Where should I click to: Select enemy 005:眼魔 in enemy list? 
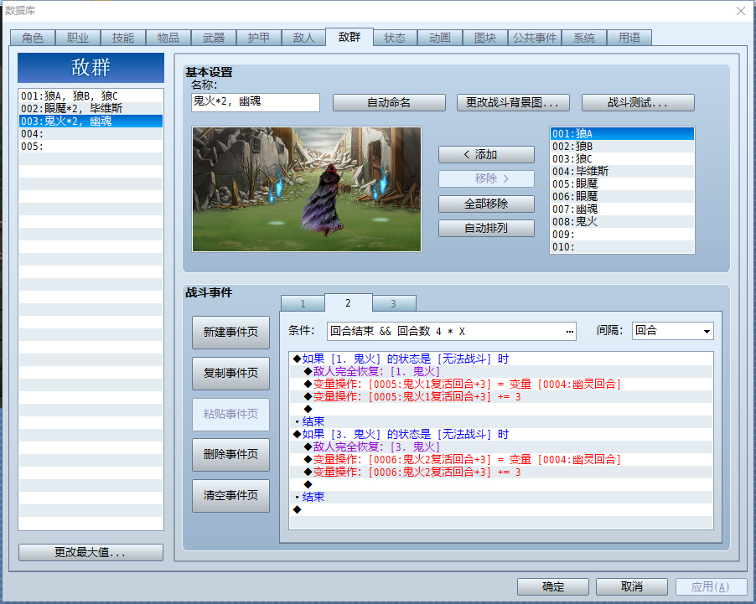point(622,183)
